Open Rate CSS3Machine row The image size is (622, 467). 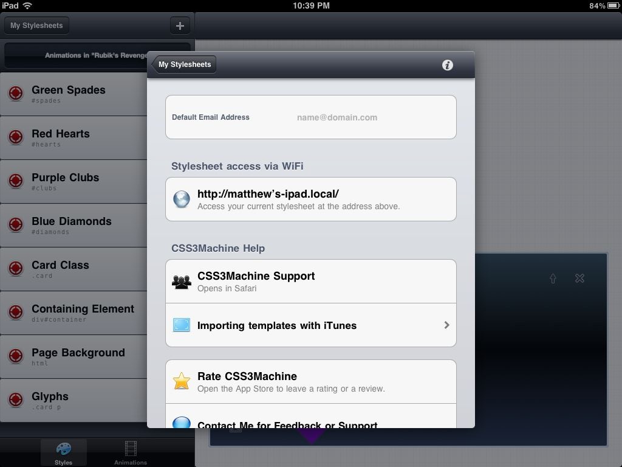point(310,382)
